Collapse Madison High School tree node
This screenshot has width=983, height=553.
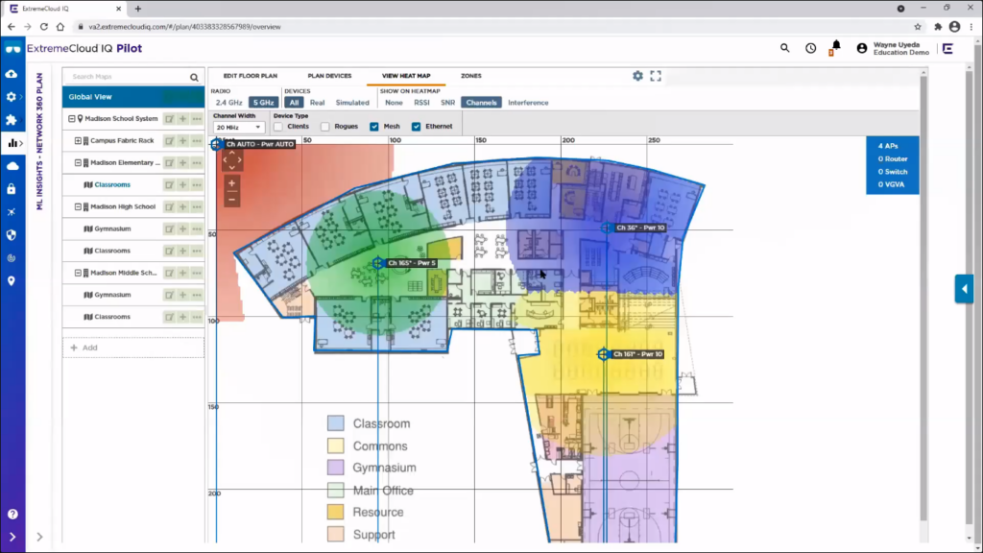coord(78,206)
